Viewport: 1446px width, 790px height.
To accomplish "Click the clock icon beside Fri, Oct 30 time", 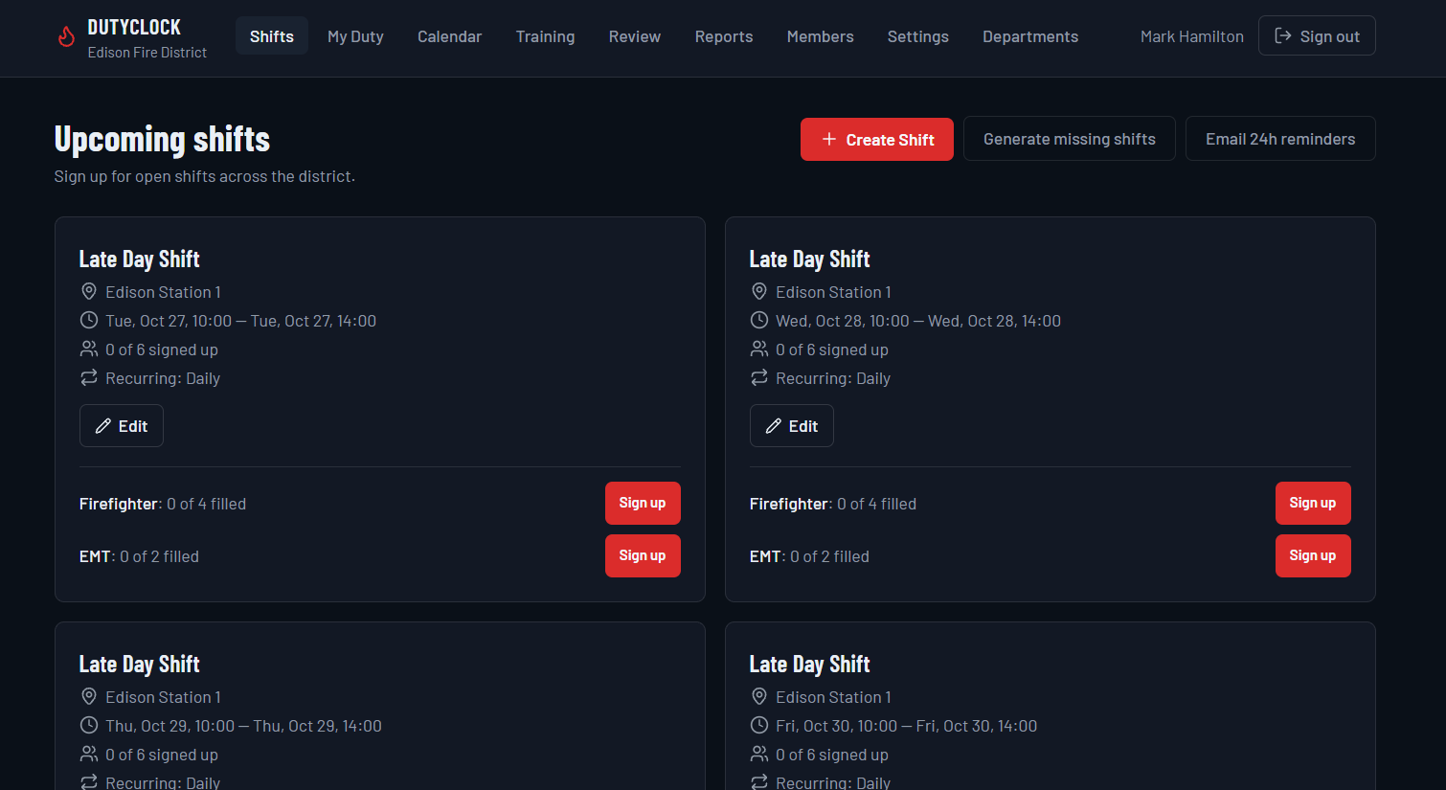I will tap(759, 725).
